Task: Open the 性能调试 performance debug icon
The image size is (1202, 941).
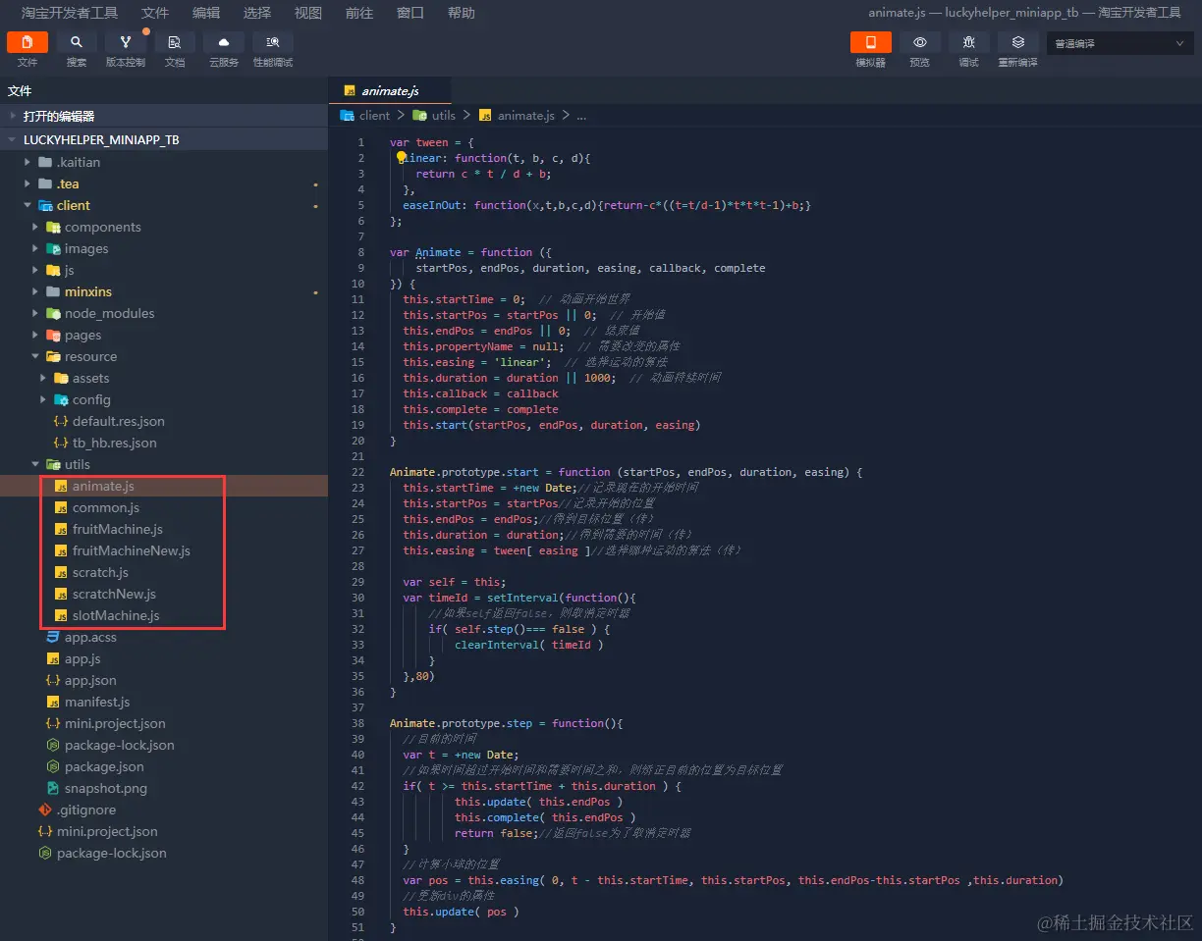Action: (272, 42)
